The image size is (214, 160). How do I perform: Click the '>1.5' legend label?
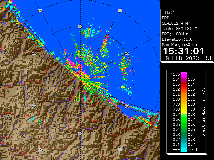tap(175, 74)
